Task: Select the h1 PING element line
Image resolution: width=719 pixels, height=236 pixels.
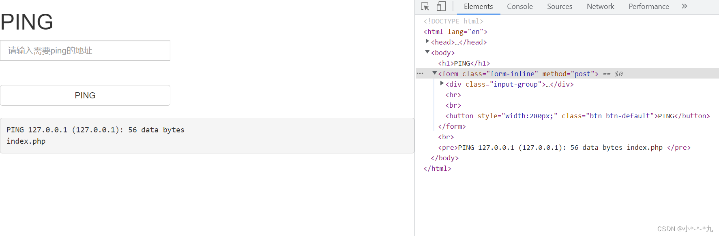Action: point(464,63)
